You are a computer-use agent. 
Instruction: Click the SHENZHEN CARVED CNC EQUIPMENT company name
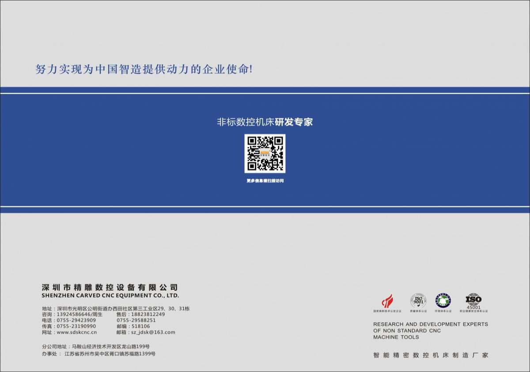(x=110, y=296)
